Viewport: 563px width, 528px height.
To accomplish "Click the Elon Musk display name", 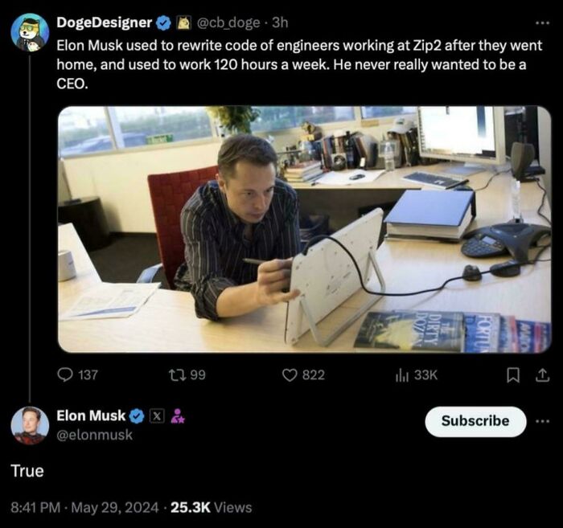I will coord(91,415).
